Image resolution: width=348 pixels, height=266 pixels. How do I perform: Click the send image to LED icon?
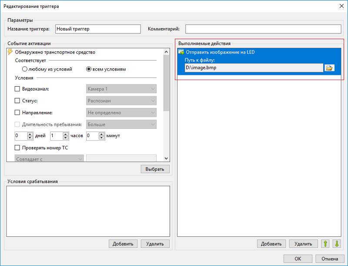click(x=181, y=52)
